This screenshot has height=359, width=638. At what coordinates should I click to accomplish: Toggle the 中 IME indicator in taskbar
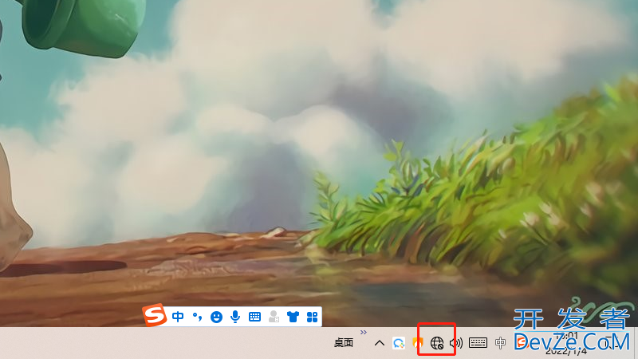tap(501, 343)
